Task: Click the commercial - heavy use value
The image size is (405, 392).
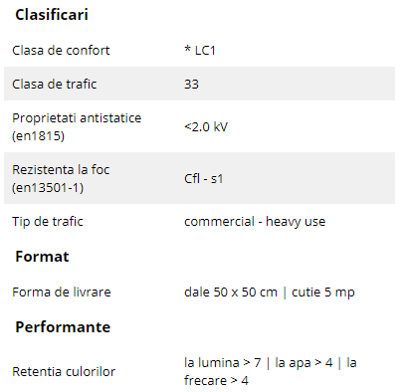Action: click(x=255, y=222)
